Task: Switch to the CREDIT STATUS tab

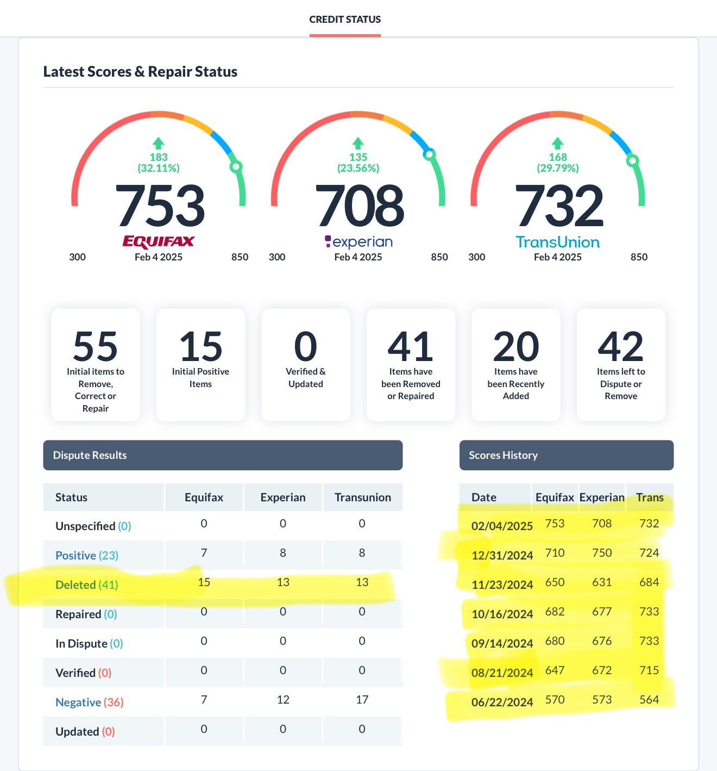Action: point(345,19)
